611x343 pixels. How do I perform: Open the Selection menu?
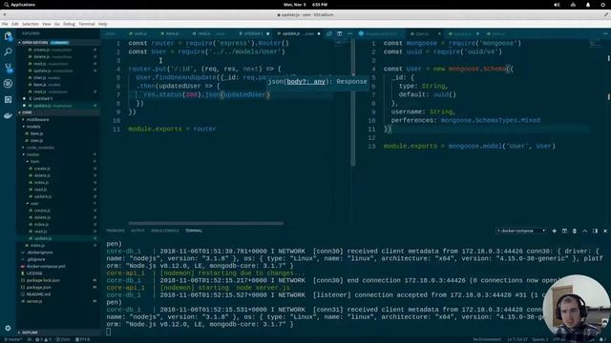[x=30, y=24]
